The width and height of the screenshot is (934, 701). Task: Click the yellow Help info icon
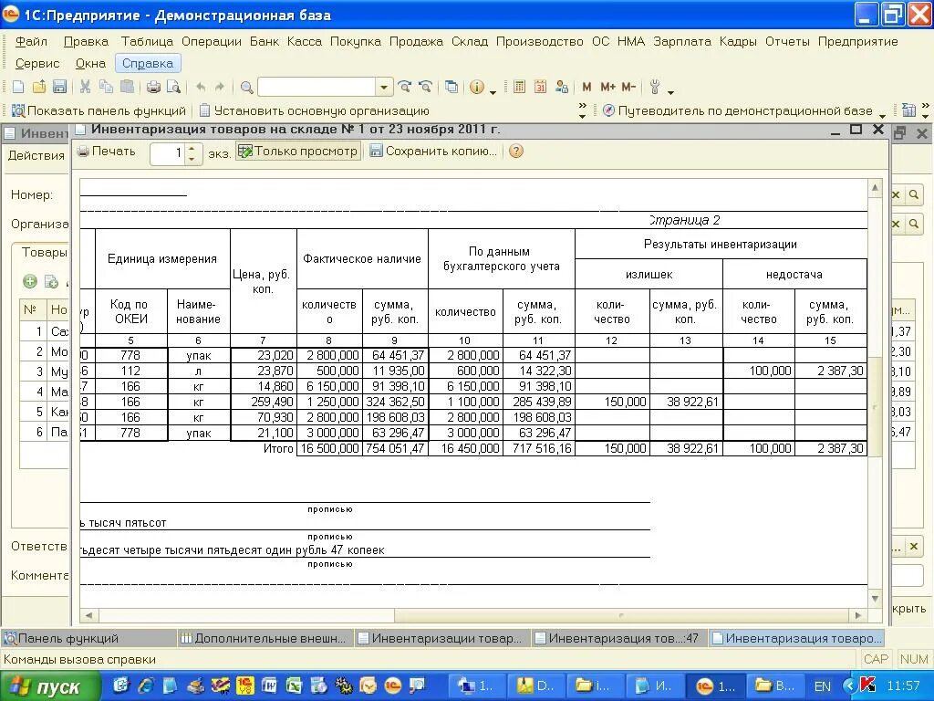pyautogui.click(x=476, y=87)
